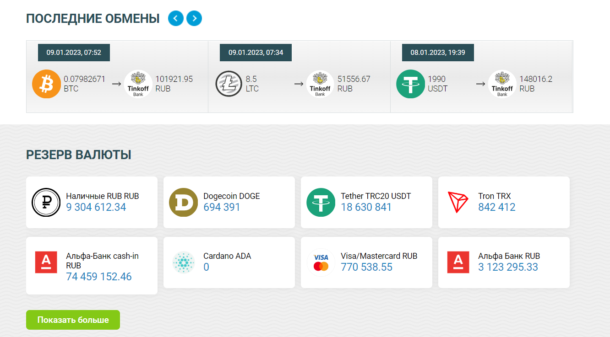Click the ruble icon for Наличные RUB
This screenshot has height=337, width=610.
pyautogui.click(x=46, y=202)
